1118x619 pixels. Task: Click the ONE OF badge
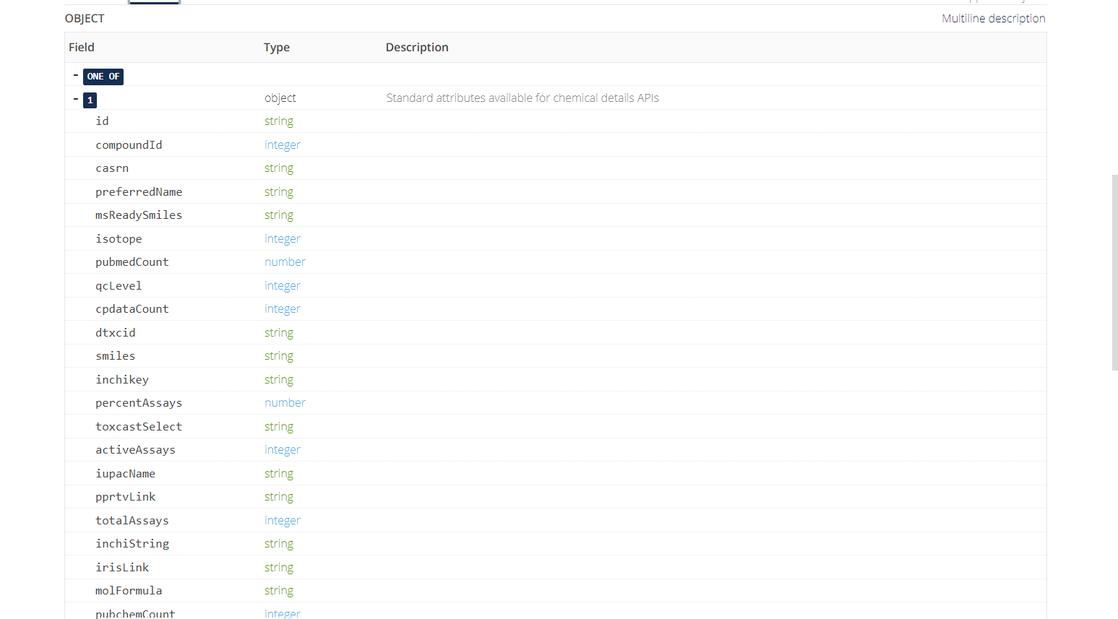(x=103, y=77)
